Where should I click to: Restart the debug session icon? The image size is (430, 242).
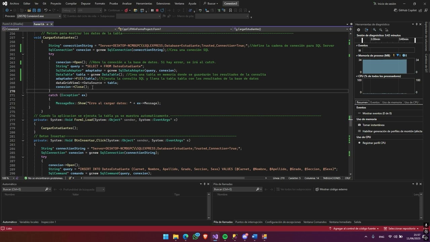tap(162, 10)
